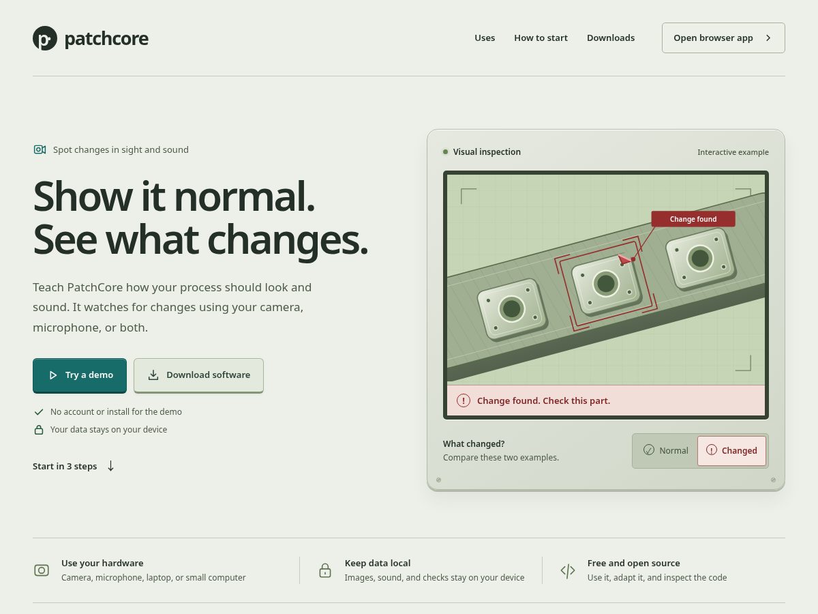
Task: Click the red pointer marker on the part
Action: (625, 259)
